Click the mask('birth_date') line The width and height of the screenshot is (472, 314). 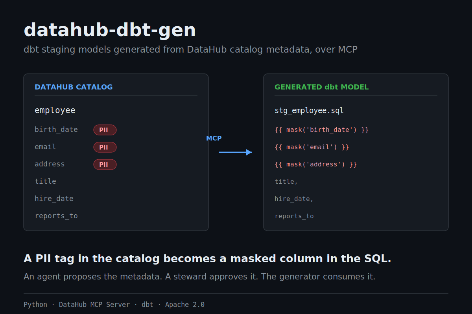(x=322, y=130)
